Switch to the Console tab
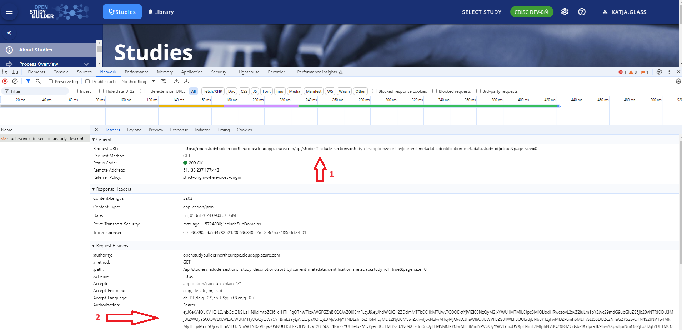Screen dimensions: 682x330 61,72
